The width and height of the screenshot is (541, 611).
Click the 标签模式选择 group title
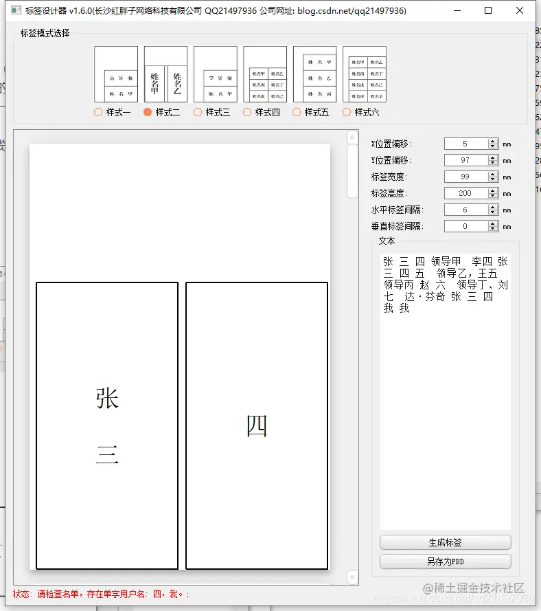(45, 33)
